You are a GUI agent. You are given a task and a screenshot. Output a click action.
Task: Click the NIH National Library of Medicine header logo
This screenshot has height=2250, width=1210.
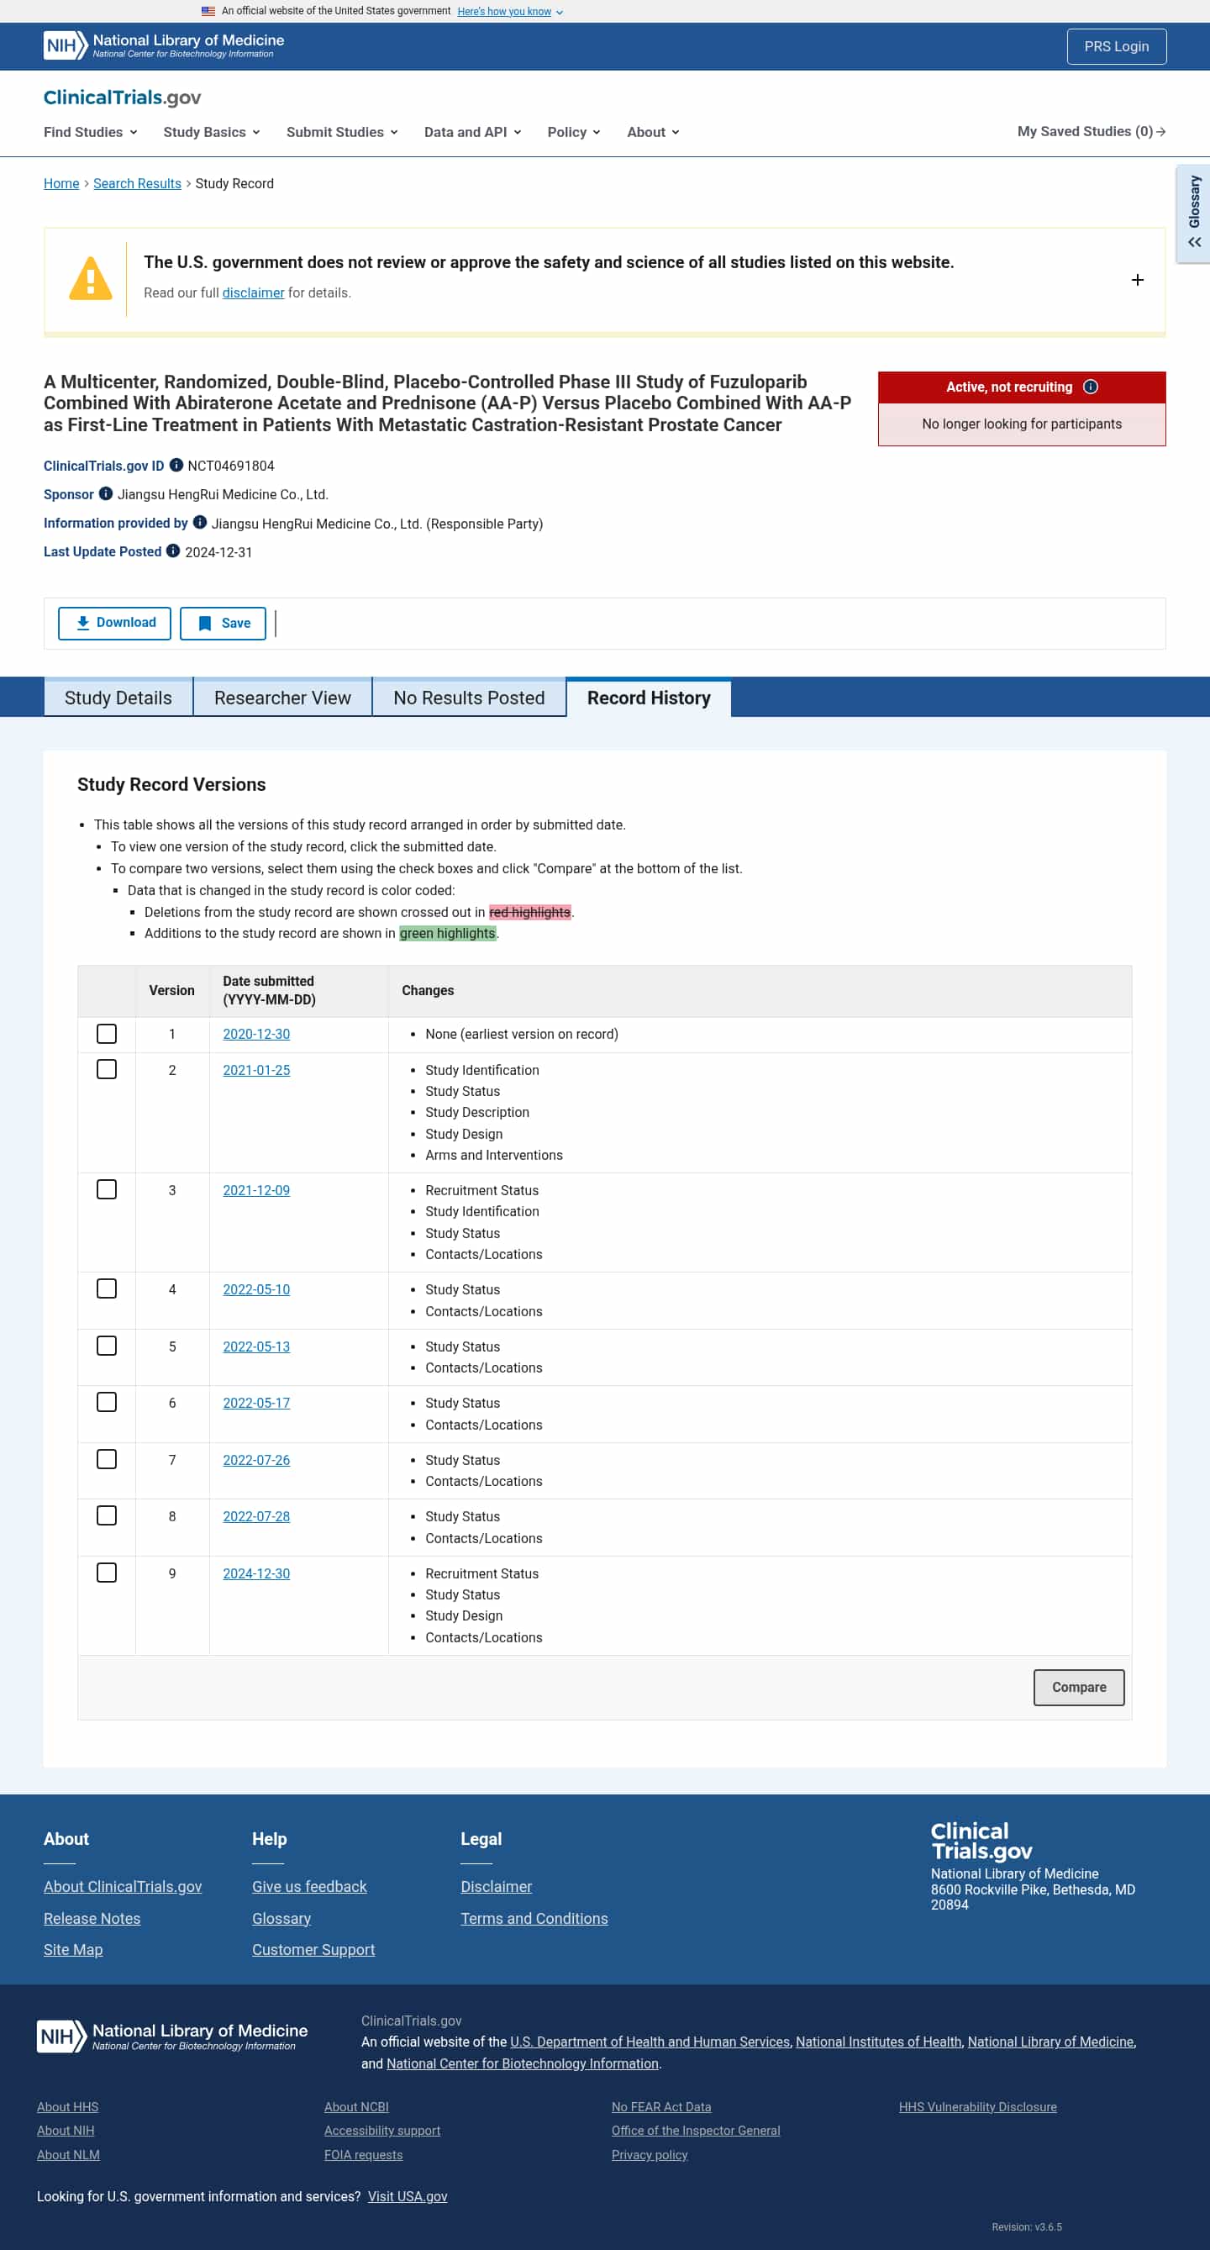[x=163, y=45]
